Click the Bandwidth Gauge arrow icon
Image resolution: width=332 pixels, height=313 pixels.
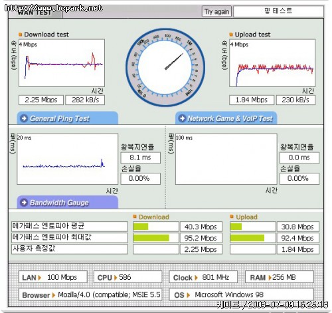click(24, 203)
